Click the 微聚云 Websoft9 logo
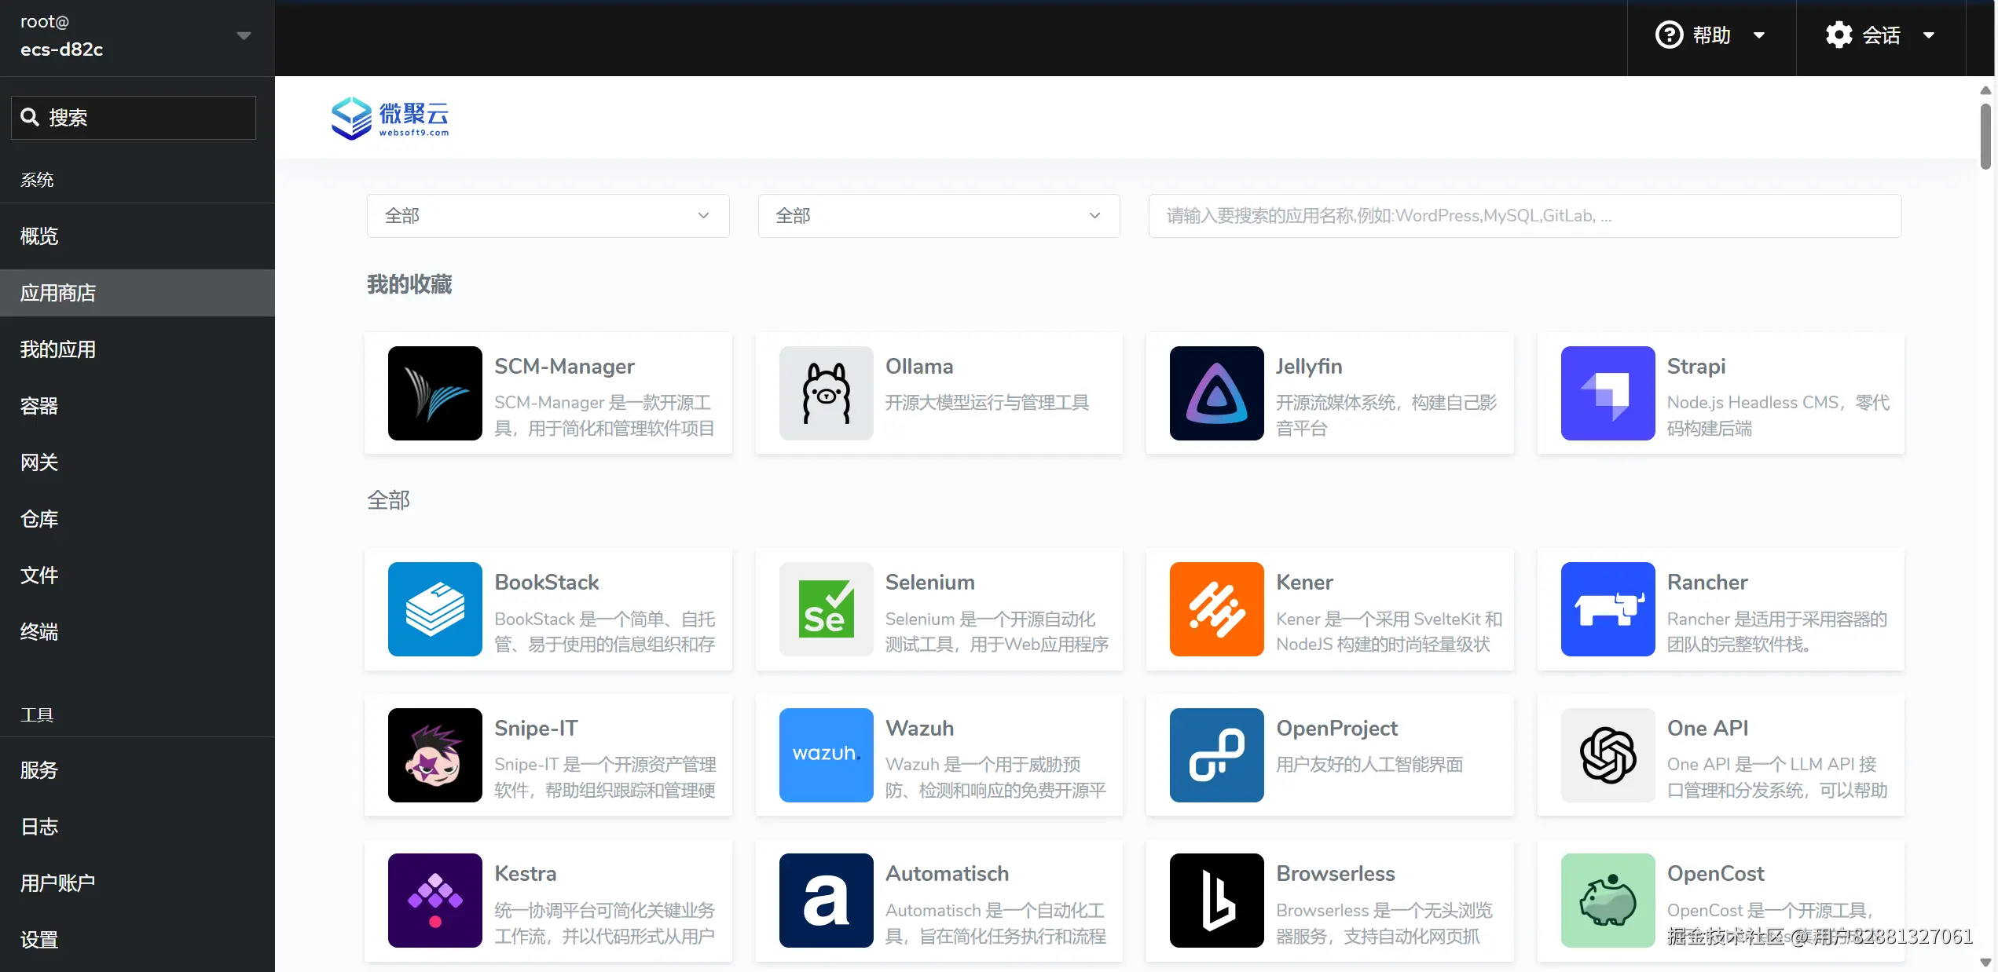 (x=390, y=118)
